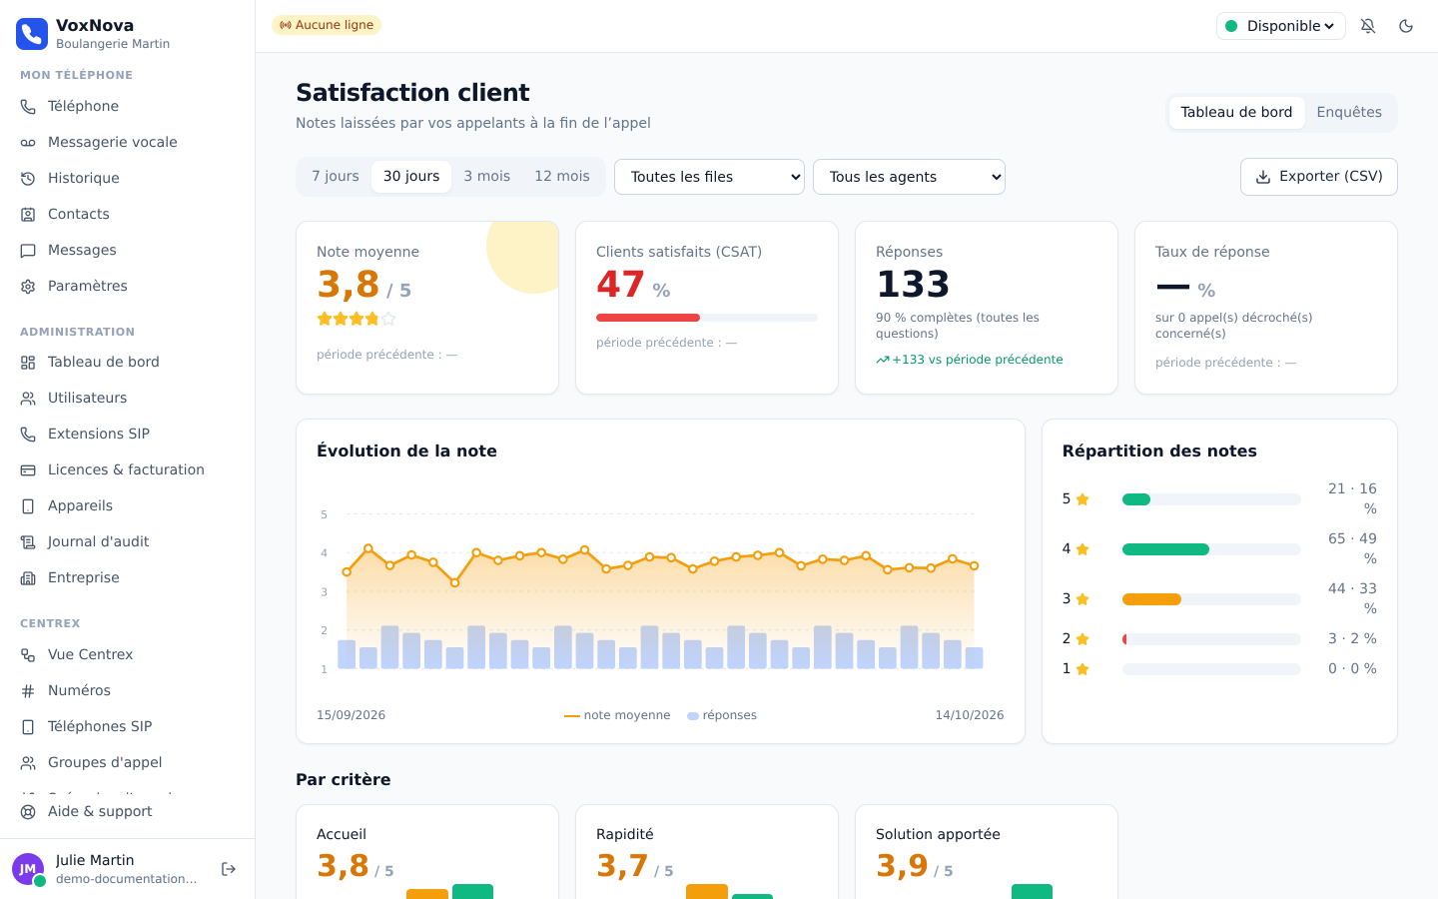Click the Réponses card showing 133
This screenshot has height=899, width=1438.
tap(987, 308)
